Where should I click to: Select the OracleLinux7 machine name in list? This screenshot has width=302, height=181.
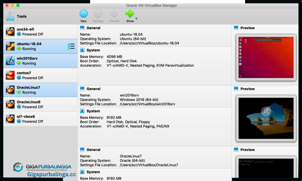(x=28, y=87)
